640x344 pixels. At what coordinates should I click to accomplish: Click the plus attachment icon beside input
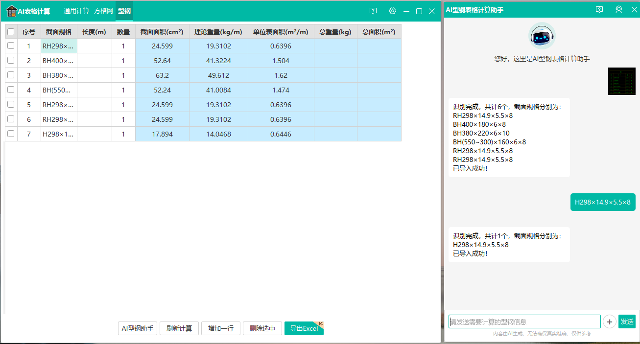pyautogui.click(x=609, y=321)
